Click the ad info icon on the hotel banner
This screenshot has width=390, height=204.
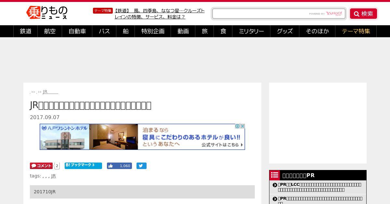237,126
